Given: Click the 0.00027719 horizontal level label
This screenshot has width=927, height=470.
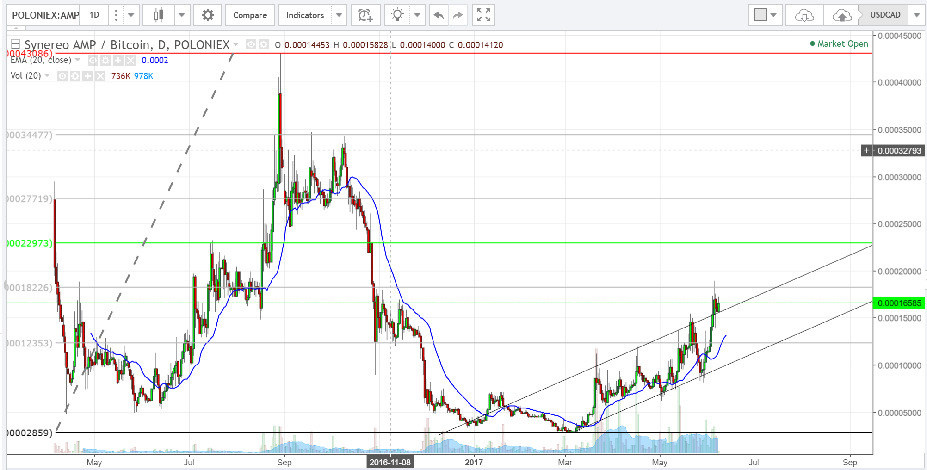Looking at the screenshot, I should point(30,198).
